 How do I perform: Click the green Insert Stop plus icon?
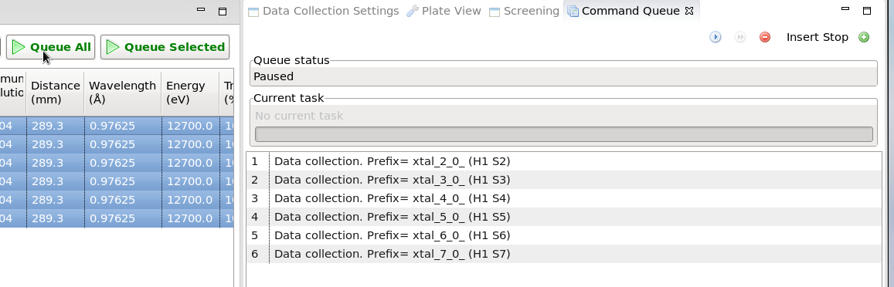[x=864, y=37]
